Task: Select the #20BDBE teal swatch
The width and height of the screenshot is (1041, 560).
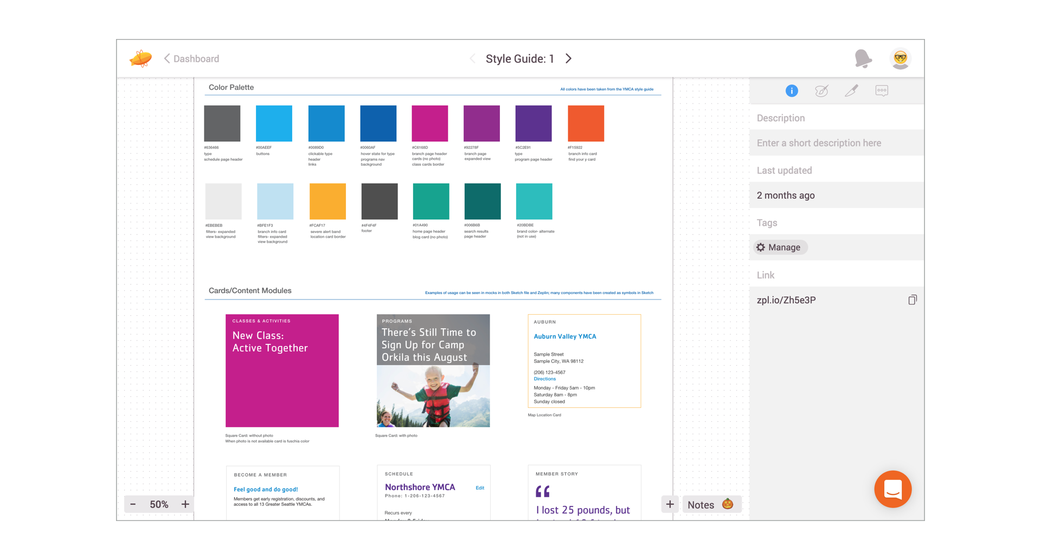Action: click(x=534, y=201)
